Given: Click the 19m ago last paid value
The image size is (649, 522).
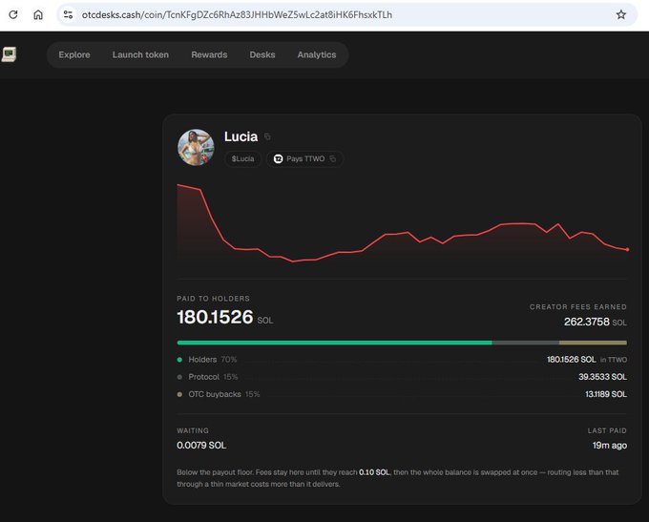Looking at the screenshot, I should 610,446.
